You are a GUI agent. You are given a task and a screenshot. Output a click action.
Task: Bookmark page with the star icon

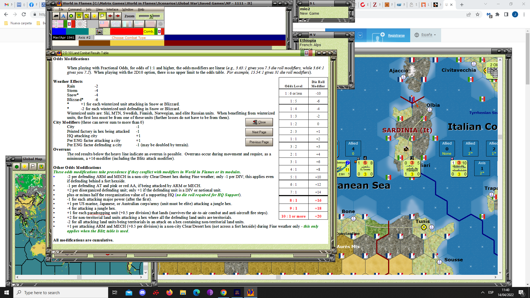click(x=478, y=14)
